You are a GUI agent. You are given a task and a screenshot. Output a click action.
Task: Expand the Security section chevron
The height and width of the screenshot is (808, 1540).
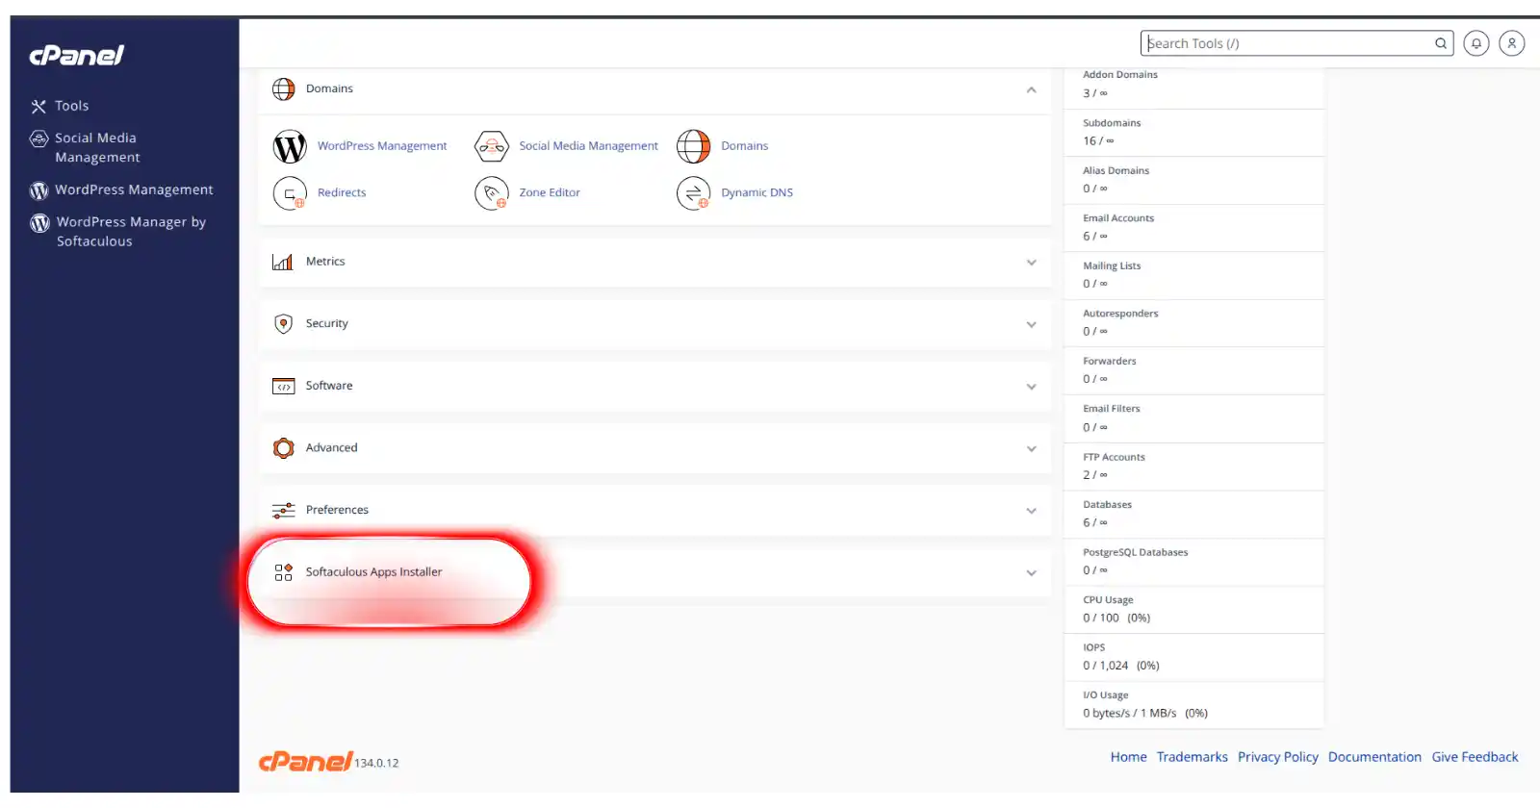(x=1031, y=325)
